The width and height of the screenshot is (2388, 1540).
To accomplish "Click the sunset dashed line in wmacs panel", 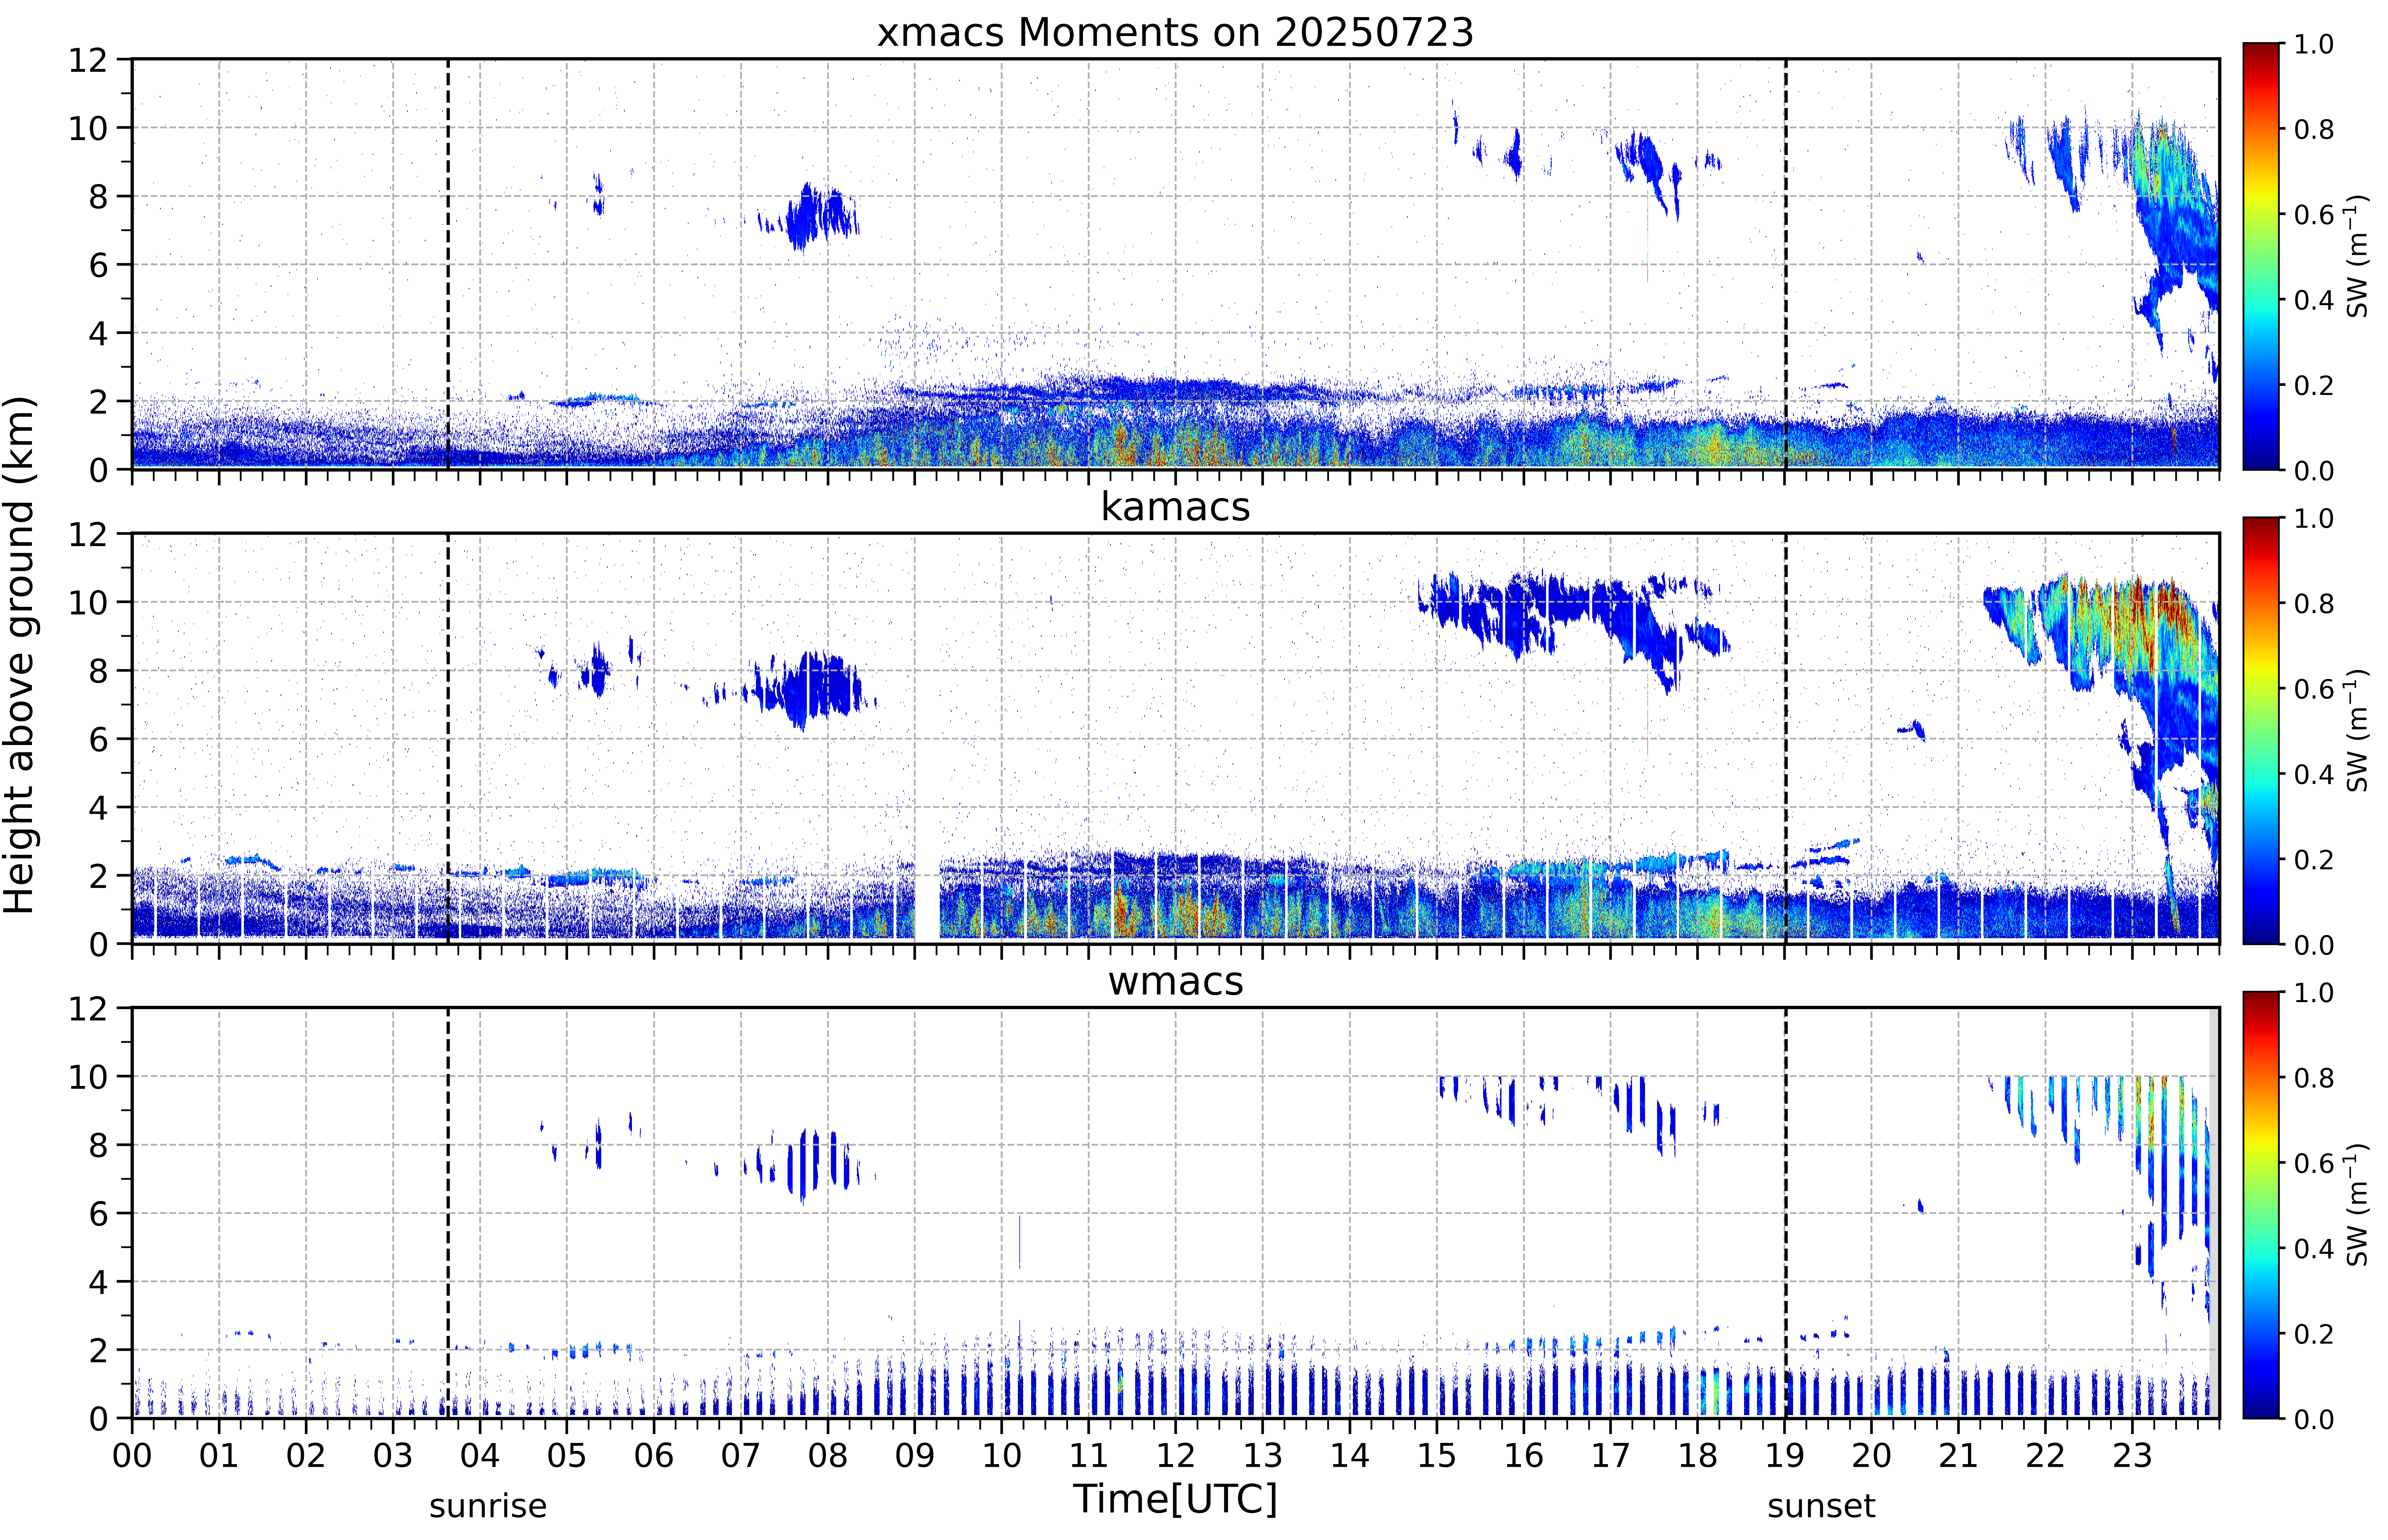I will point(1786,1213).
